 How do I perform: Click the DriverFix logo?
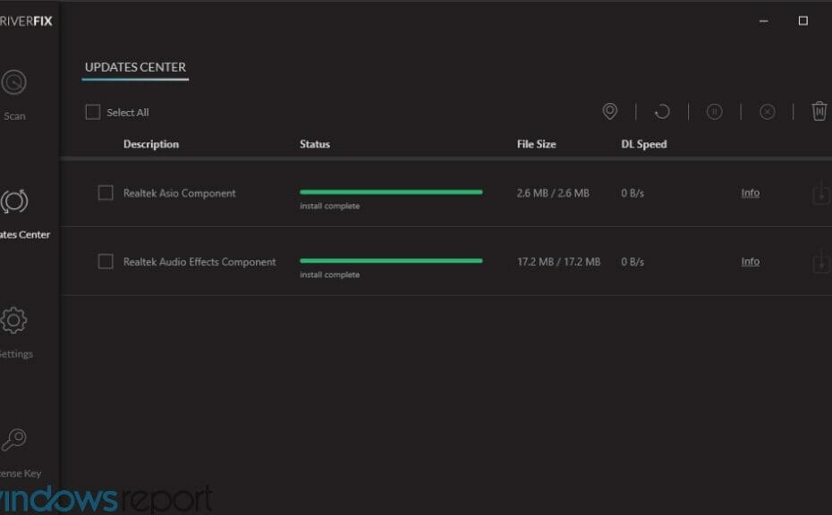(26, 21)
